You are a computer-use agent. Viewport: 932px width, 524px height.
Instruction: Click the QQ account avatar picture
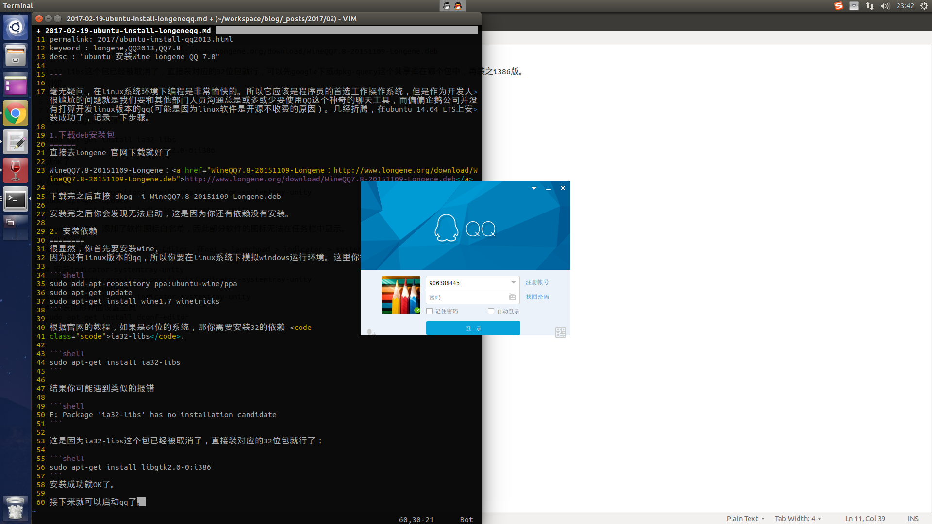coord(401,295)
